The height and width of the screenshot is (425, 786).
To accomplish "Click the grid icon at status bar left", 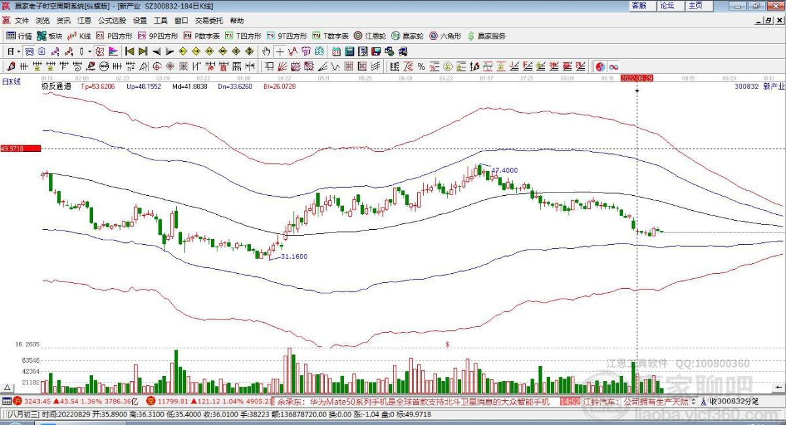I will [x=6, y=401].
